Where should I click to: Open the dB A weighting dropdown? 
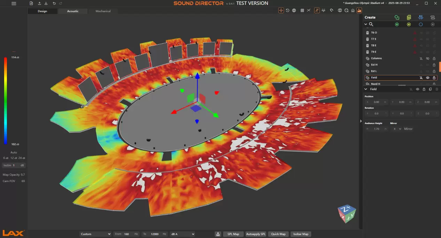[x=182, y=234]
